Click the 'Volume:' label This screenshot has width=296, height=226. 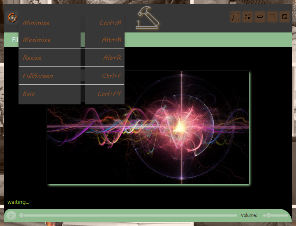(249, 215)
